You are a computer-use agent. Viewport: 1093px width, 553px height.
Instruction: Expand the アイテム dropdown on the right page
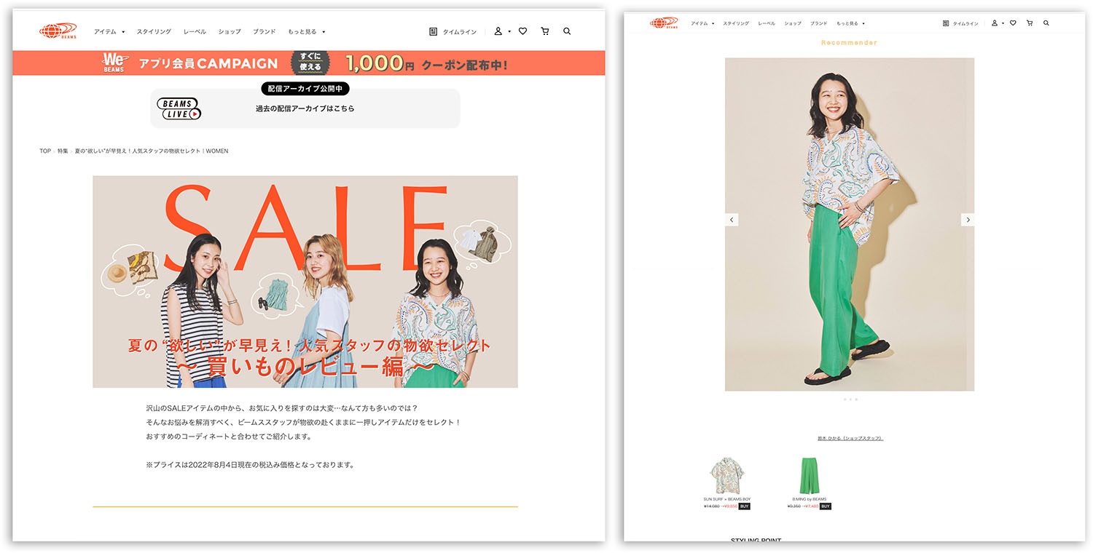(702, 23)
